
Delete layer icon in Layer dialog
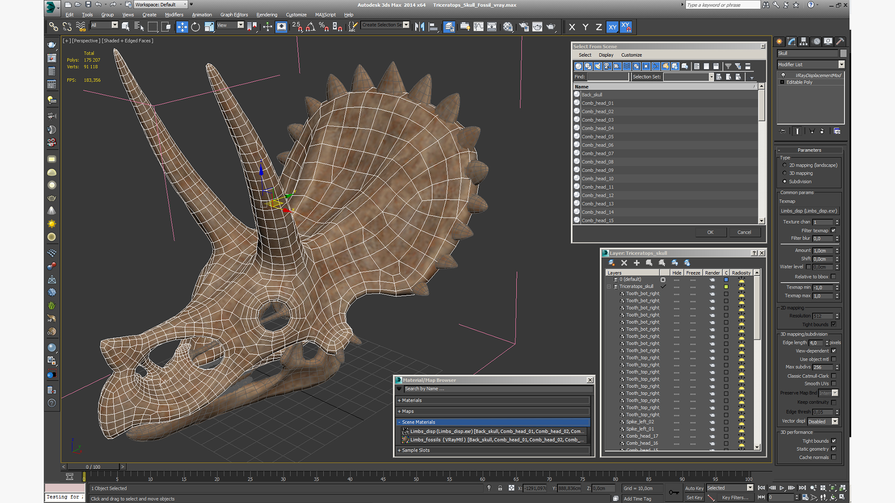pos(624,263)
